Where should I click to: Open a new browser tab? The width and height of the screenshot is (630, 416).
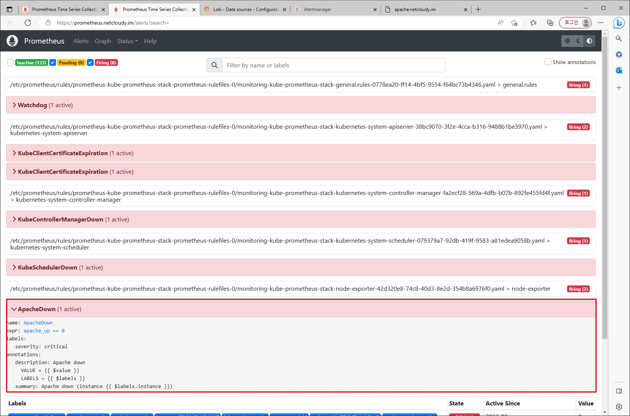point(478,9)
